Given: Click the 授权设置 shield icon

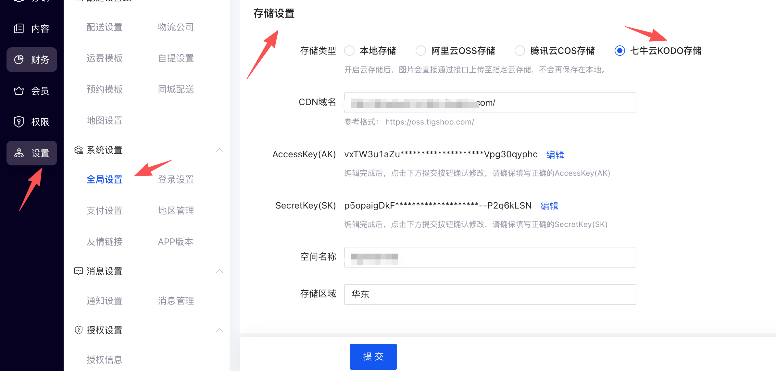Looking at the screenshot, I should [x=79, y=330].
